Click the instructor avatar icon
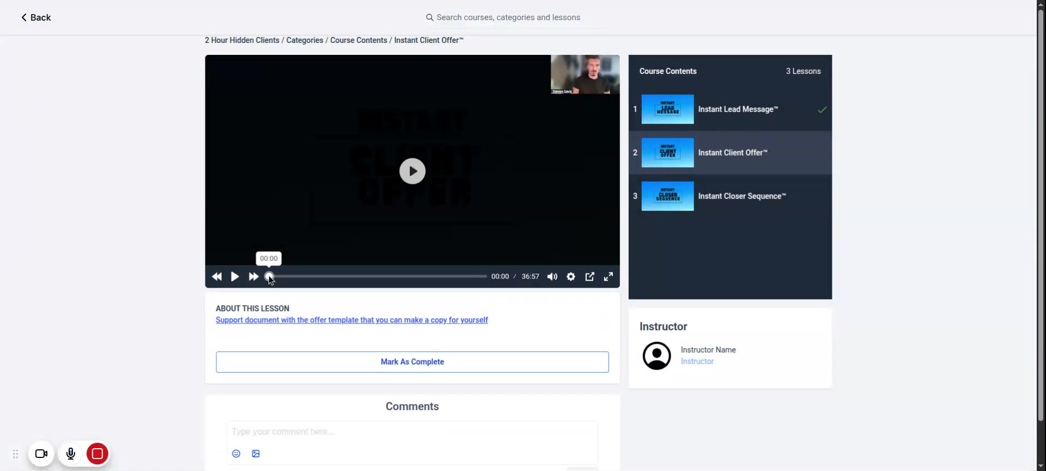Viewport: 1046px width, 471px height. (x=657, y=356)
